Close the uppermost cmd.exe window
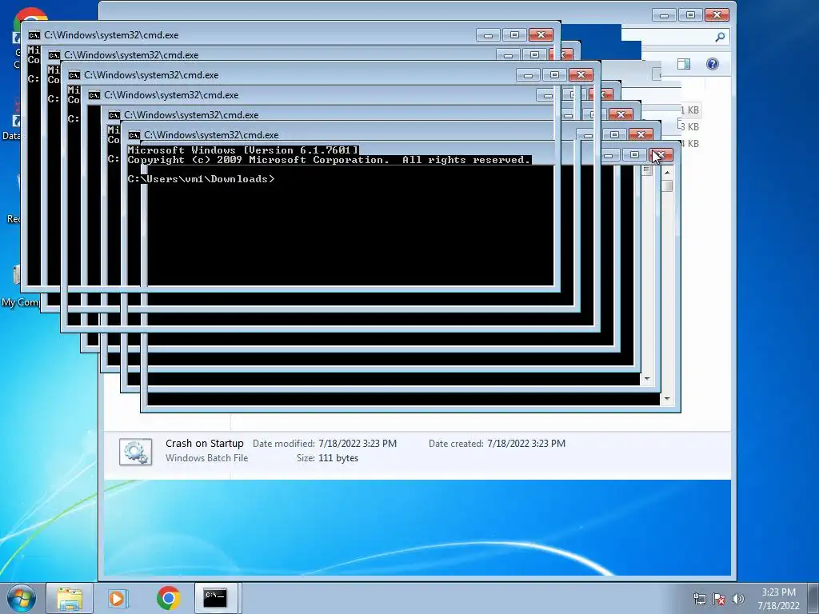819x614 pixels. [541, 35]
